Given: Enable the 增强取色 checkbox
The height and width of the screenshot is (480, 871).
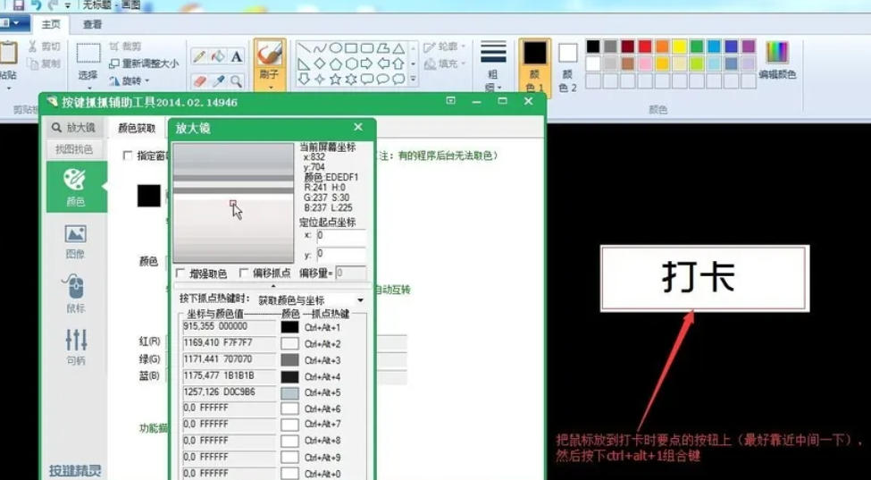Looking at the screenshot, I should 180,274.
